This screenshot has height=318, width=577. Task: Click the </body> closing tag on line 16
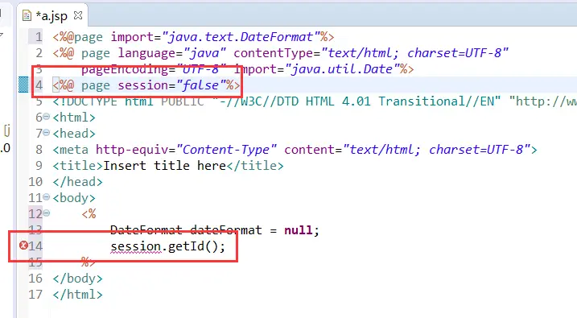(77, 279)
